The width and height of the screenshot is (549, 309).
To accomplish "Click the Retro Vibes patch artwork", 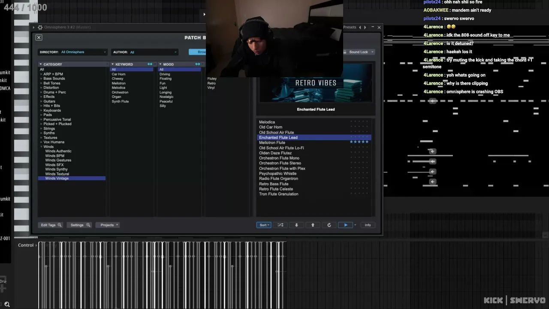I will (x=316, y=83).
